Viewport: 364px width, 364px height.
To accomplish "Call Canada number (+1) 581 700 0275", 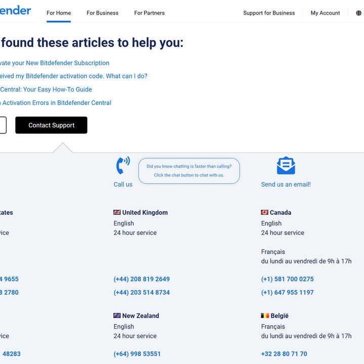I will click(x=287, y=279).
